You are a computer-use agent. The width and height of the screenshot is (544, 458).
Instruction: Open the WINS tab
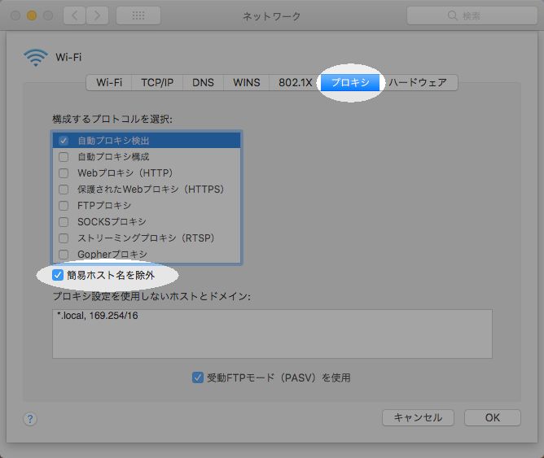(246, 82)
